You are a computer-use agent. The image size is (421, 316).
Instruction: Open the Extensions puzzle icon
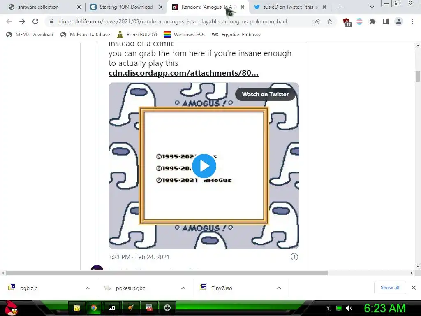tap(372, 21)
